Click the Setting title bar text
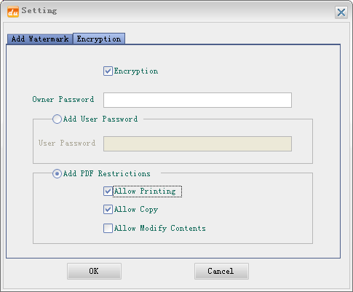This screenshot has height=292, width=353. [39, 11]
